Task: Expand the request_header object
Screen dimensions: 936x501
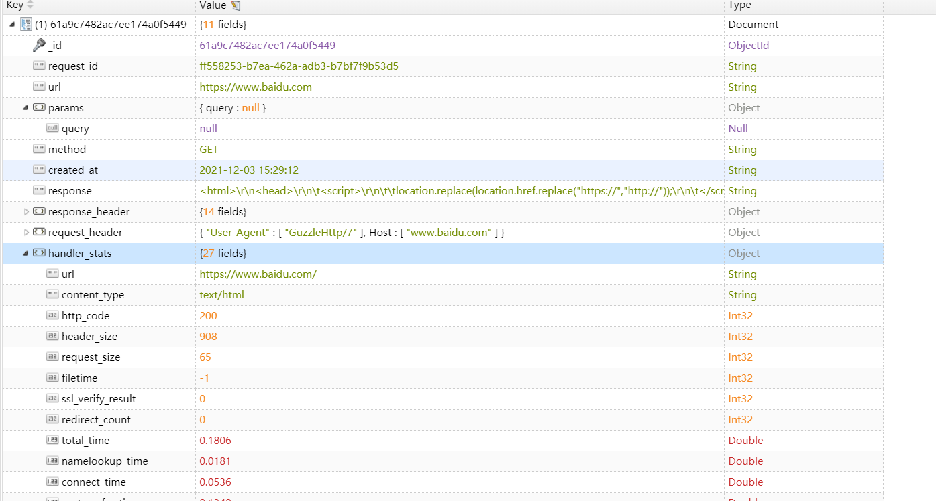Action: [x=26, y=233]
